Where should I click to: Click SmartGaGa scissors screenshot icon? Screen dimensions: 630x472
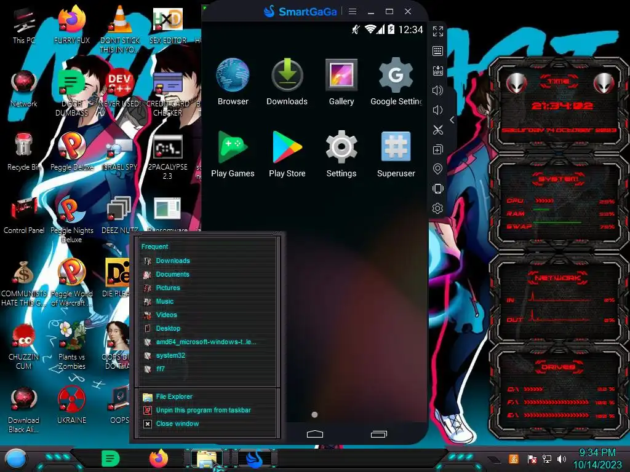pyautogui.click(x=438, y=130)
